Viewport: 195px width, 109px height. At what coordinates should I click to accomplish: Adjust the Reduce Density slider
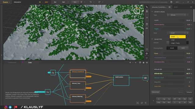pos(169,25)
